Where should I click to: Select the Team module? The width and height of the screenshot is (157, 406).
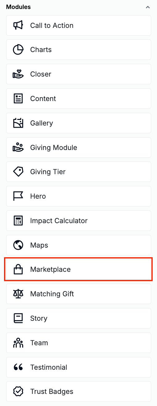[x=78, y=343]
